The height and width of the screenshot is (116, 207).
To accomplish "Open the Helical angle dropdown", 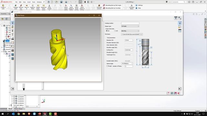I will point(127,63).
